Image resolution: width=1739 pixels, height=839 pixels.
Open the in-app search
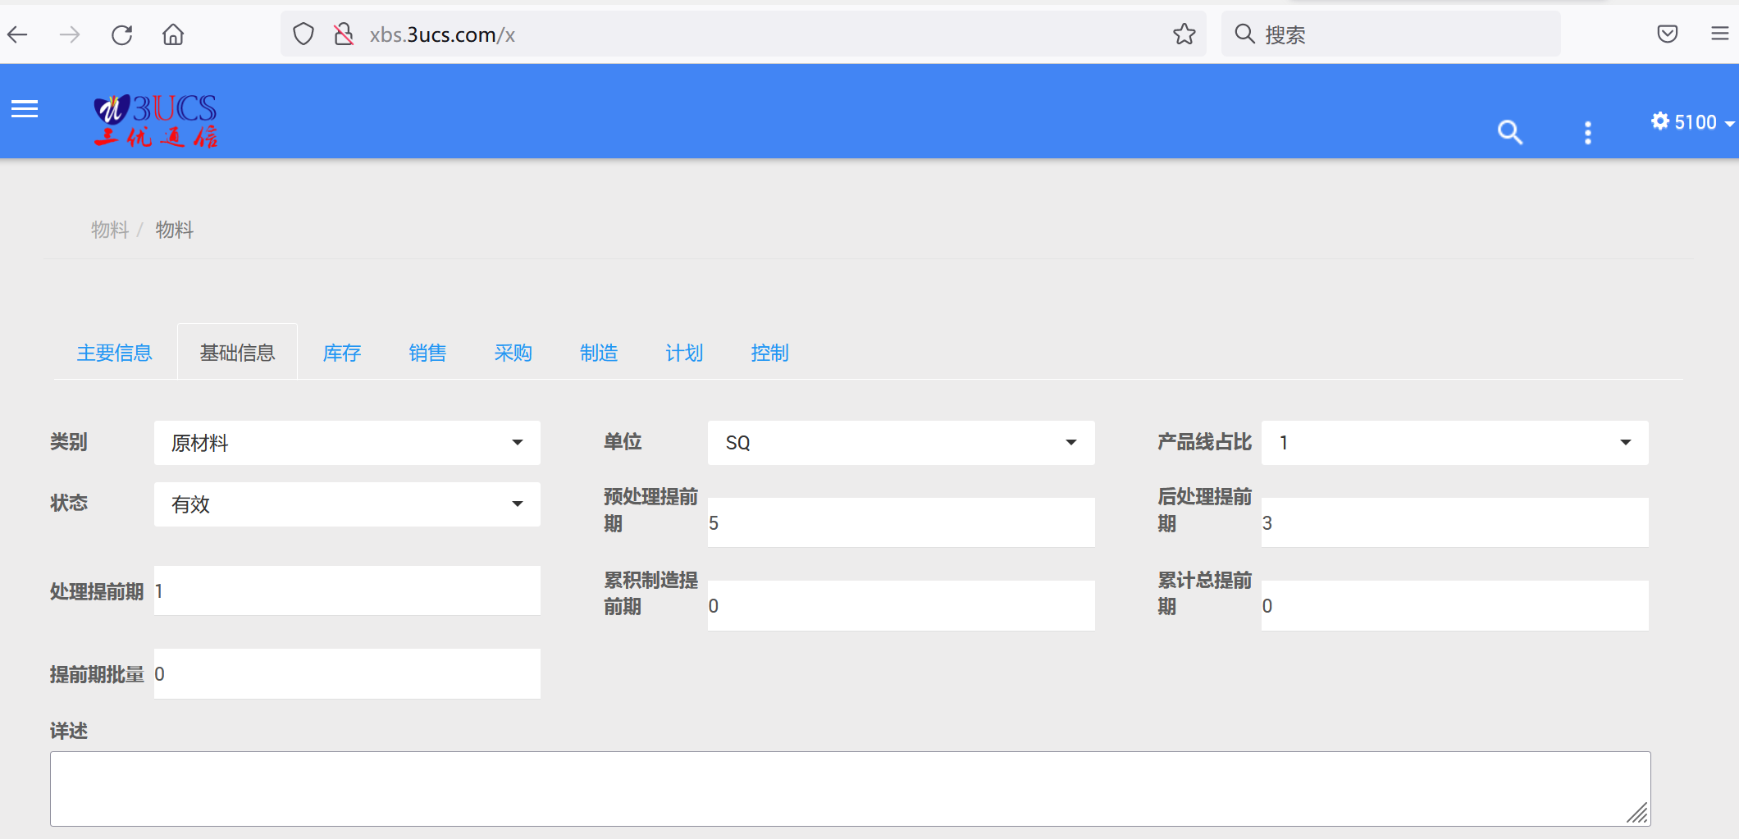click(x=1510, y=132)
